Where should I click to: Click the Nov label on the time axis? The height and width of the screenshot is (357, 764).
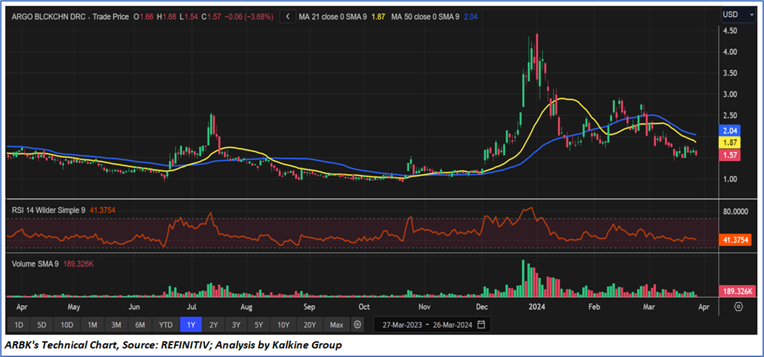coord(425,307)
